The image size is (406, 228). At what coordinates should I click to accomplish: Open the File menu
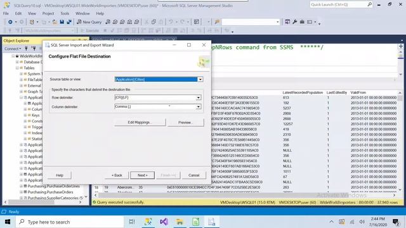[x=6, y=13]
